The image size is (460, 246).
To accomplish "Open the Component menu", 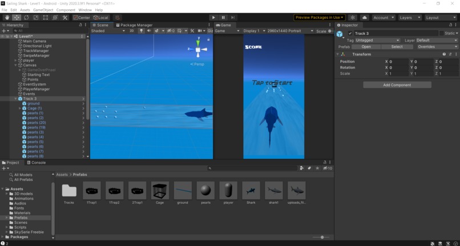I will pyautogui.click(x=66, y=10).
